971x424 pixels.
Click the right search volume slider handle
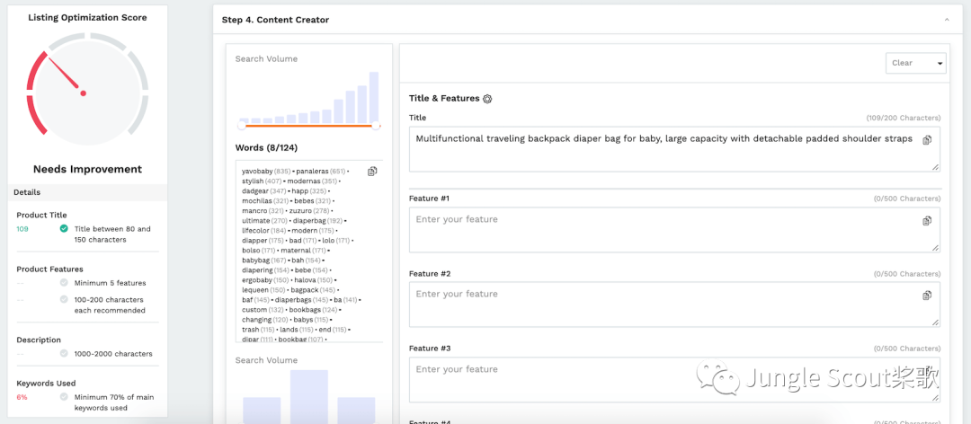tap(376, 126)
